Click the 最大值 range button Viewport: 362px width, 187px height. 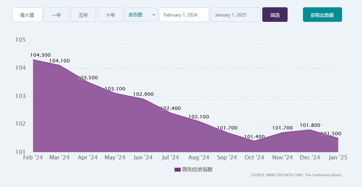tap(27, 15)
